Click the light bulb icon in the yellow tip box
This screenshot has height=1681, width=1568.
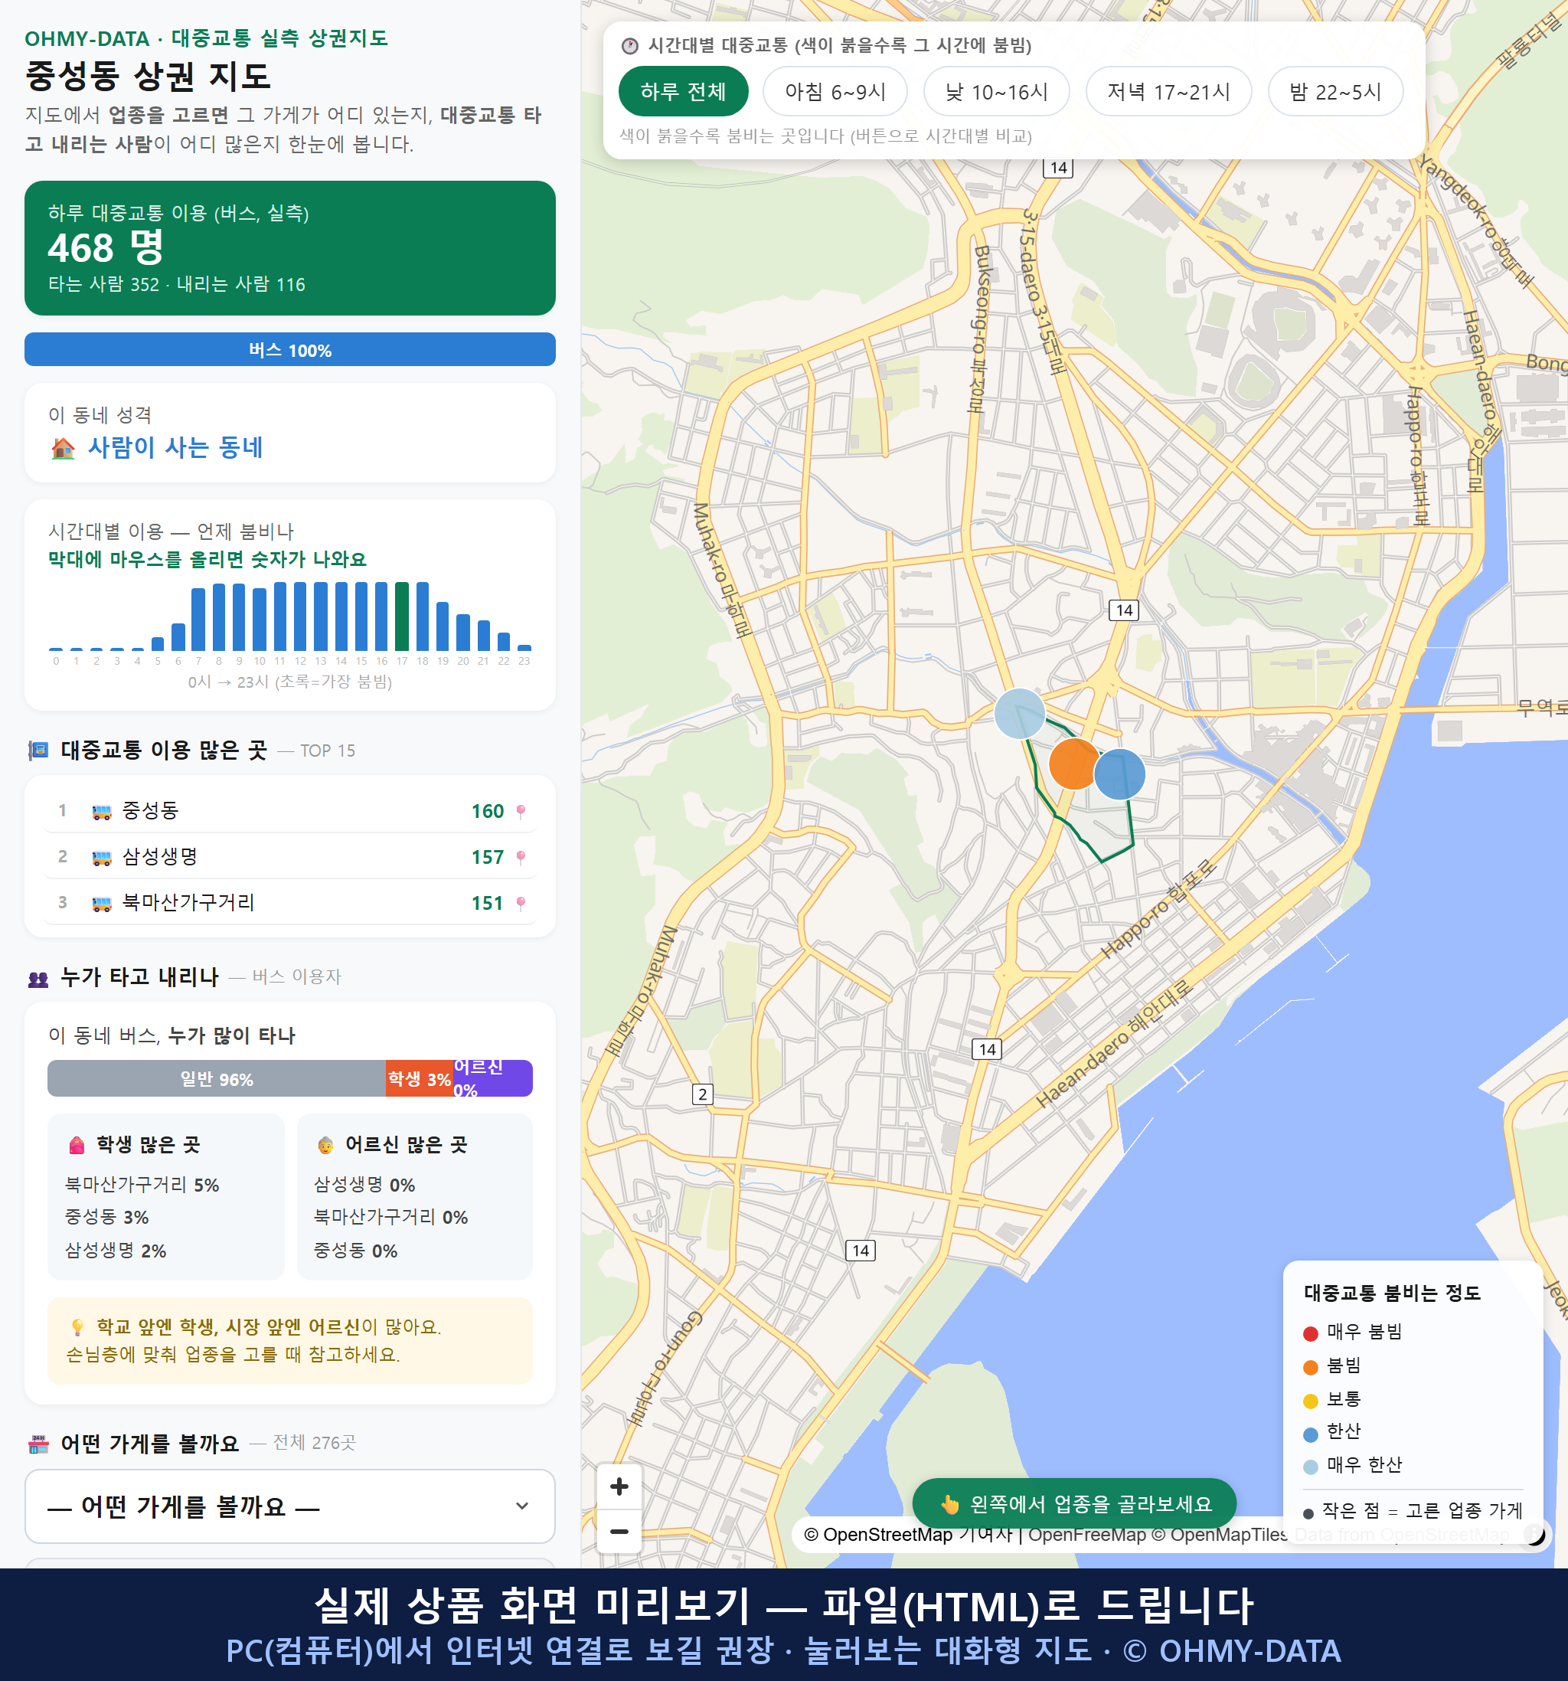pyautogui.click(x=77, y=1326)
